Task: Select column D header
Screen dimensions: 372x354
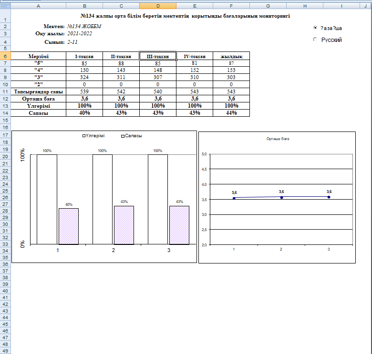Action: tap(158, 6)
